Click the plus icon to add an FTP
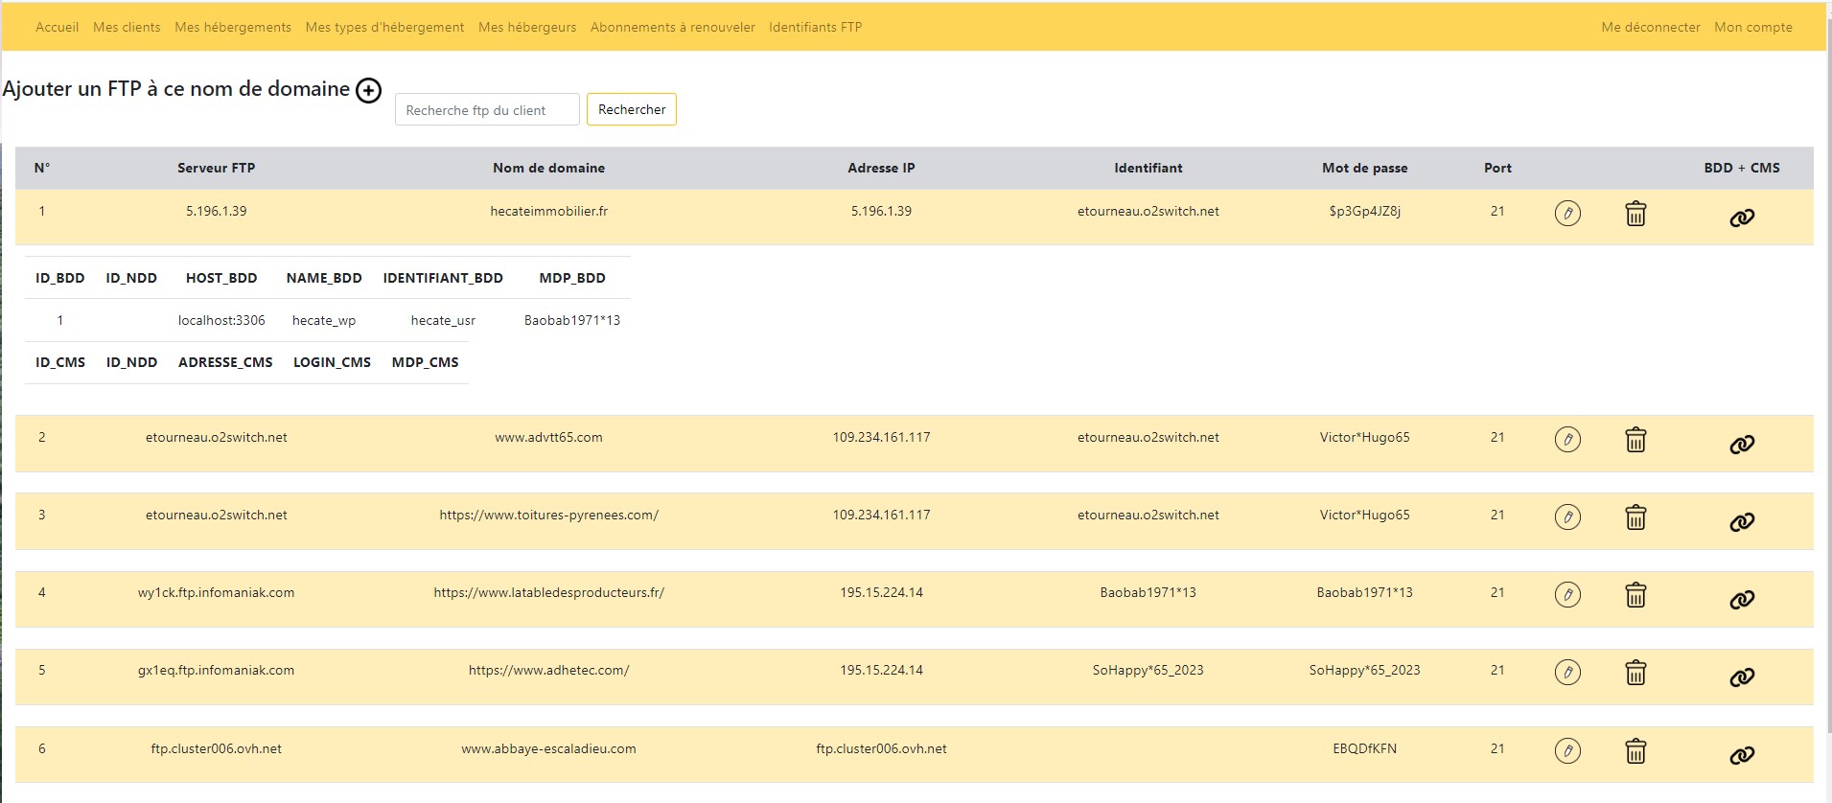The image size is (1832, 803). pyautogui.click(x=368, y=91)
